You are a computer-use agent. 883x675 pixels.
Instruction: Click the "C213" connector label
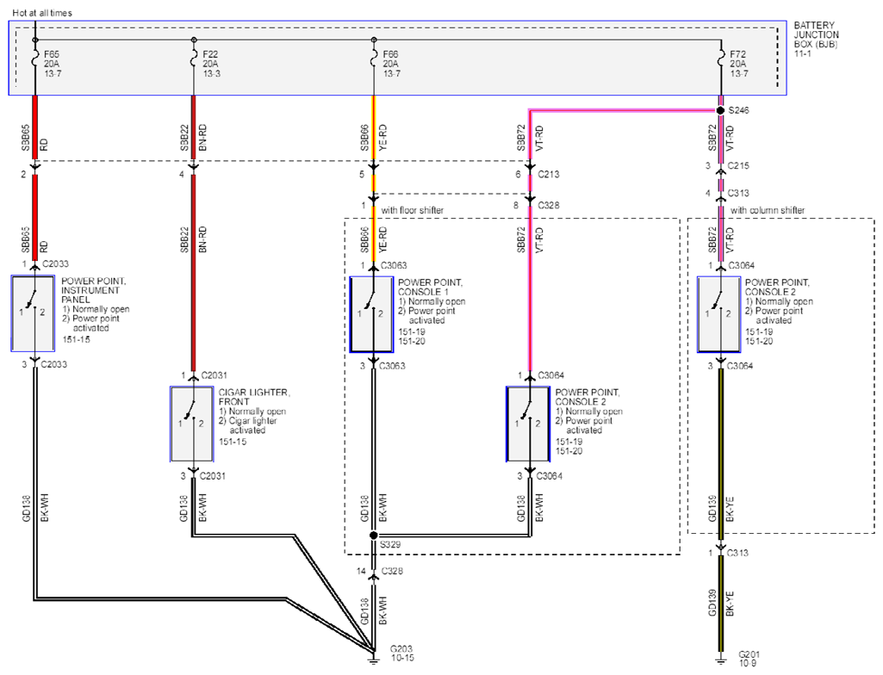[x=549, y=175]
